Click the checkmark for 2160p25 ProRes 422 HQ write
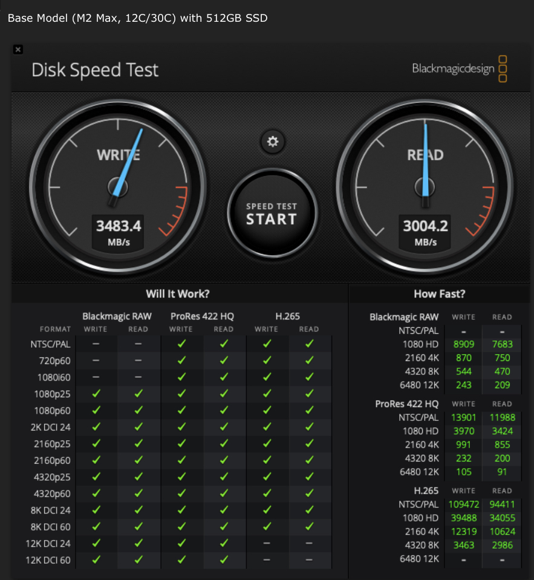This screenshot has width=534, height=580. 181,443
